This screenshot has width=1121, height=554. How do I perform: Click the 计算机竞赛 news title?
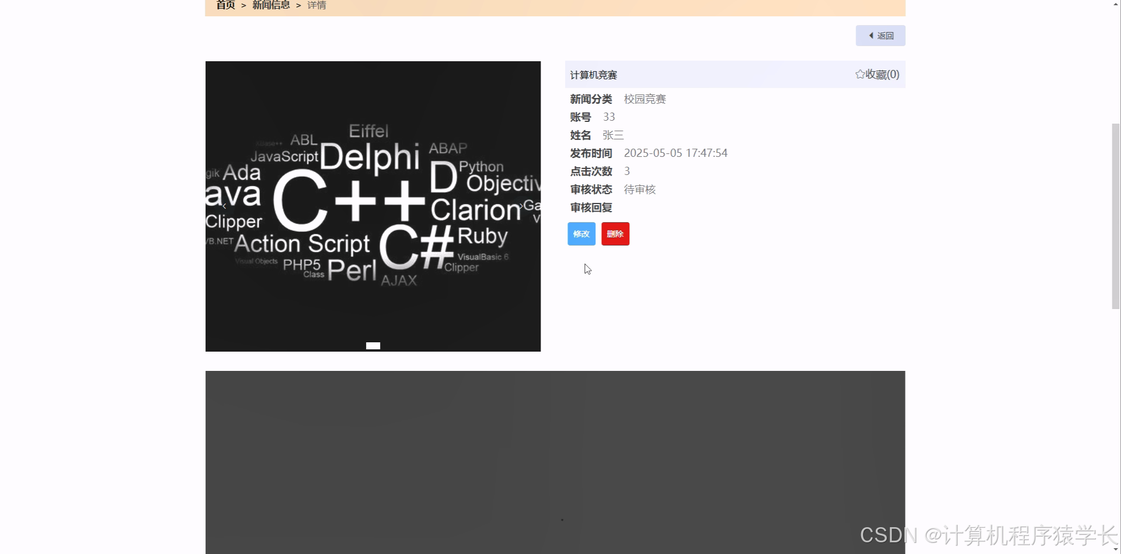point(594,75)
